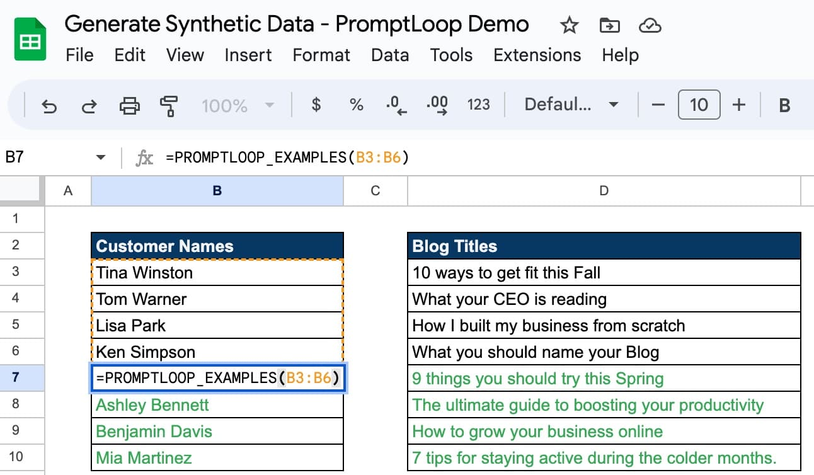Screen dimensions: 814x475
Task: Select the Lisa Park cell
Action: [x=217, y=325]
